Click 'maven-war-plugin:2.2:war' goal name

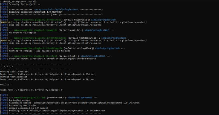pos(30,97)
